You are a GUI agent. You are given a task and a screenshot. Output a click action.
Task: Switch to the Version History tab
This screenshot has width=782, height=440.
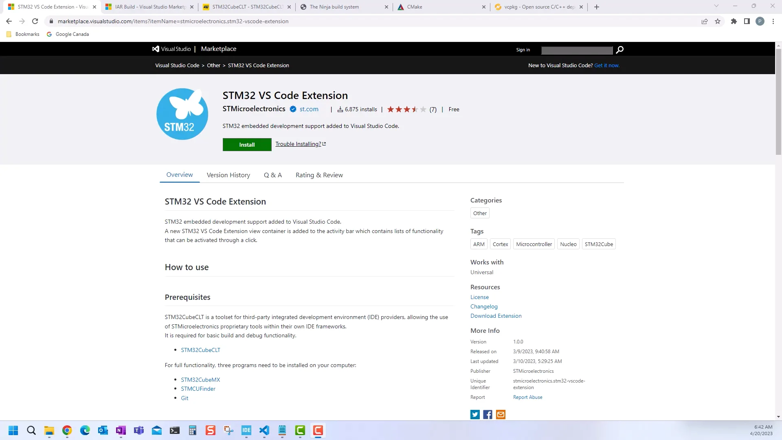(228, 175)
